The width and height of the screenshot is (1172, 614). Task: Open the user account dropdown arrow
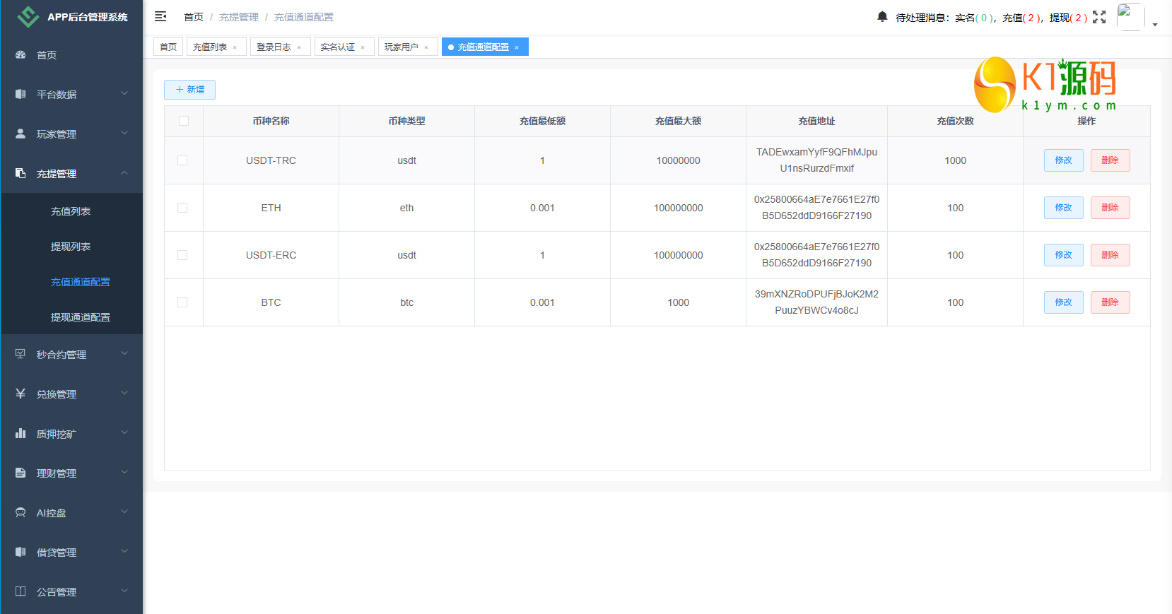1155,25
